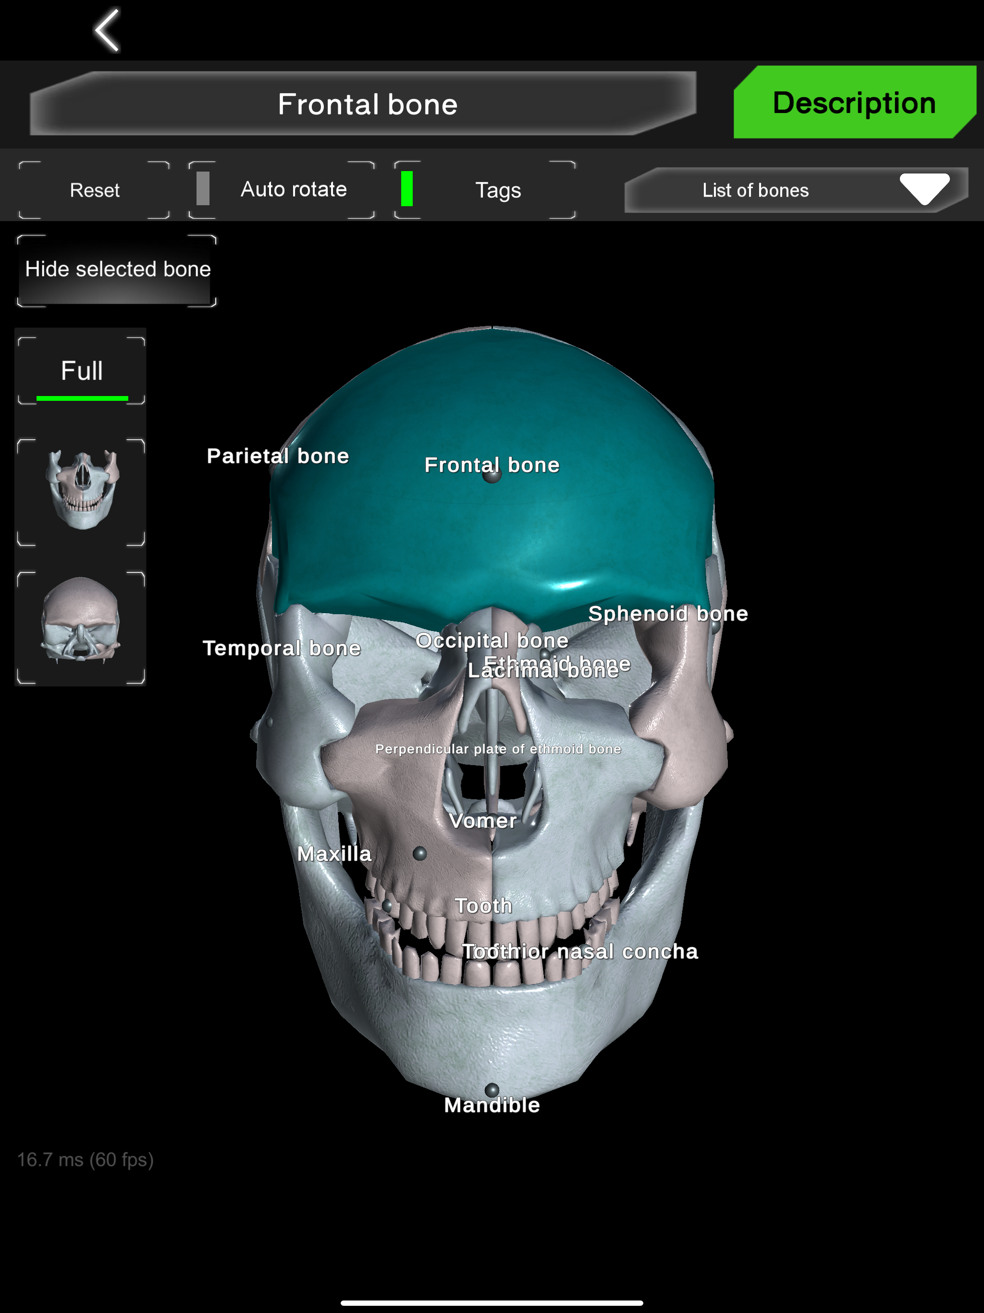Viewport: 984px width, 1313px height.
Task: Click the 16.7 ms fps counter
Action: [x=86, y=1159]
